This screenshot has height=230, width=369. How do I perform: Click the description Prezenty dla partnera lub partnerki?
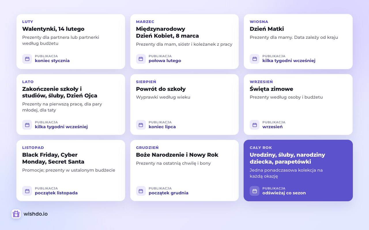click(61, 40)
